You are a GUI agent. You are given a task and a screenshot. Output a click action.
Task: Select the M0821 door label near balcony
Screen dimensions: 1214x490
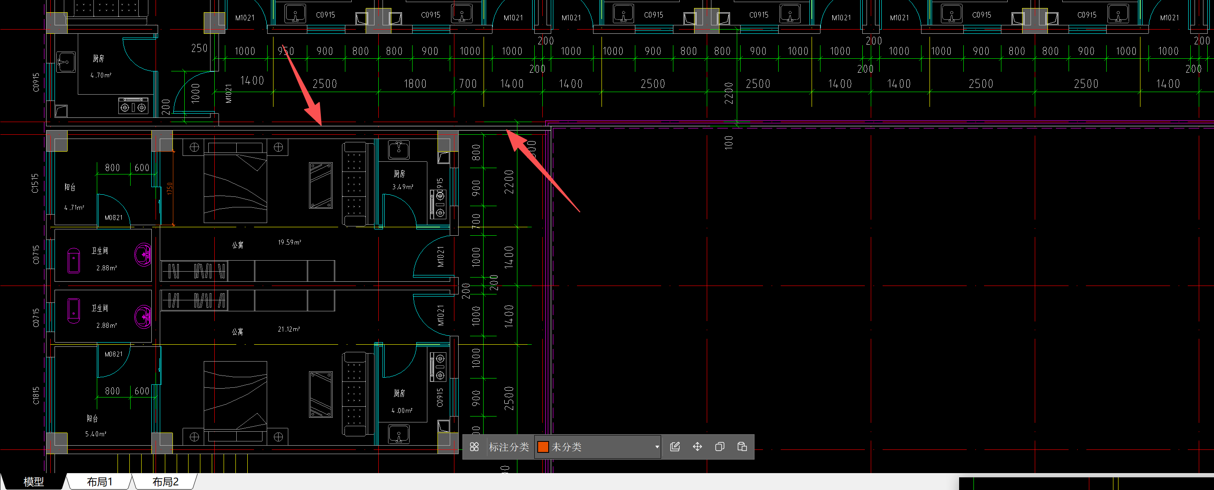[x=113, y=218]
